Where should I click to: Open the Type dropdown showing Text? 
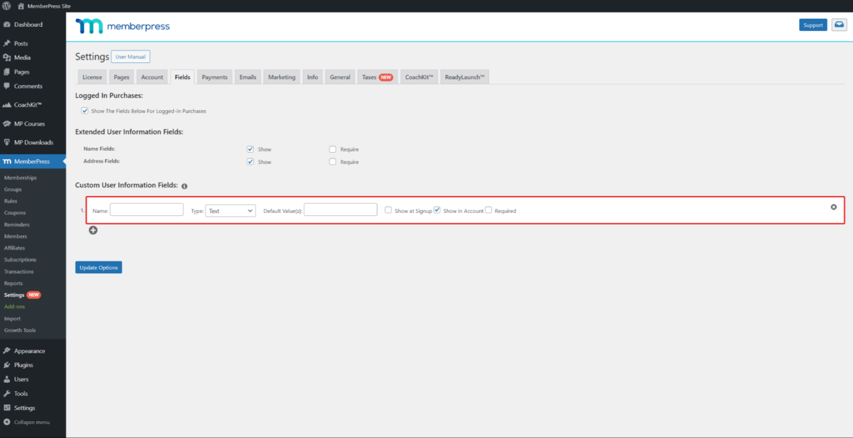[x=230, y=210]
